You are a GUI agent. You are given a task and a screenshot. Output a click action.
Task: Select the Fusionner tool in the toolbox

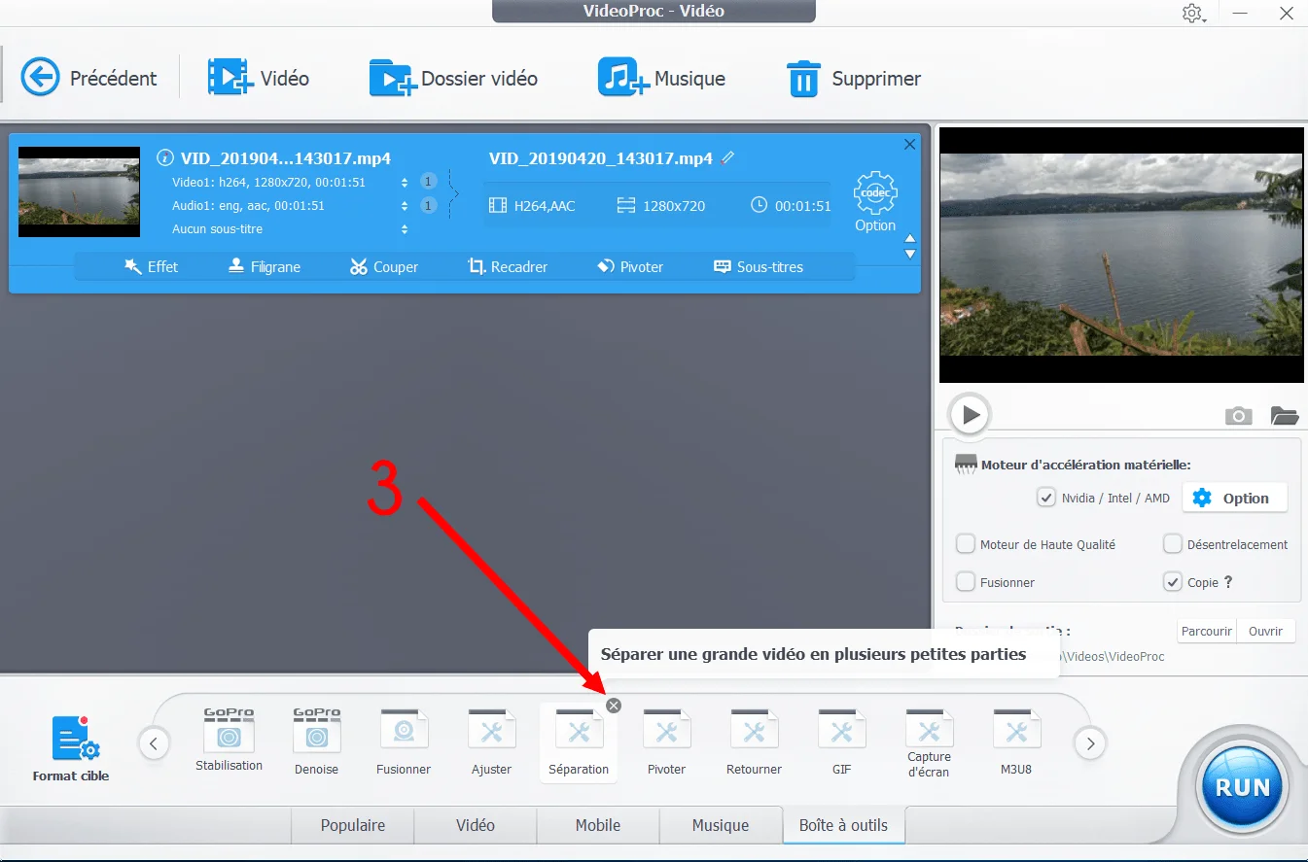(404, 739)
